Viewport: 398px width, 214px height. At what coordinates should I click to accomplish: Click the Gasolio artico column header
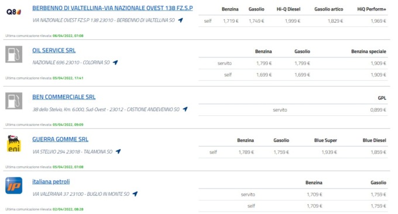pyautogui.click(x=329, y=9)
